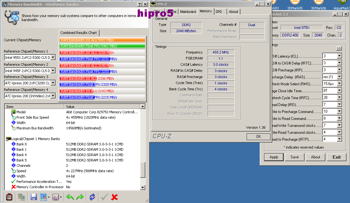Click the CPU-Z title bar chip icon
This screenshot has width=350, height=203.
(x=153, y=4)
